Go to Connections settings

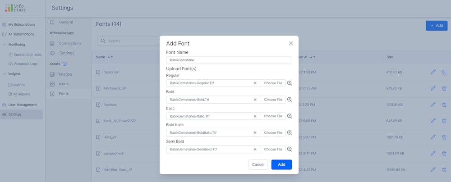(x=70, y=43)
